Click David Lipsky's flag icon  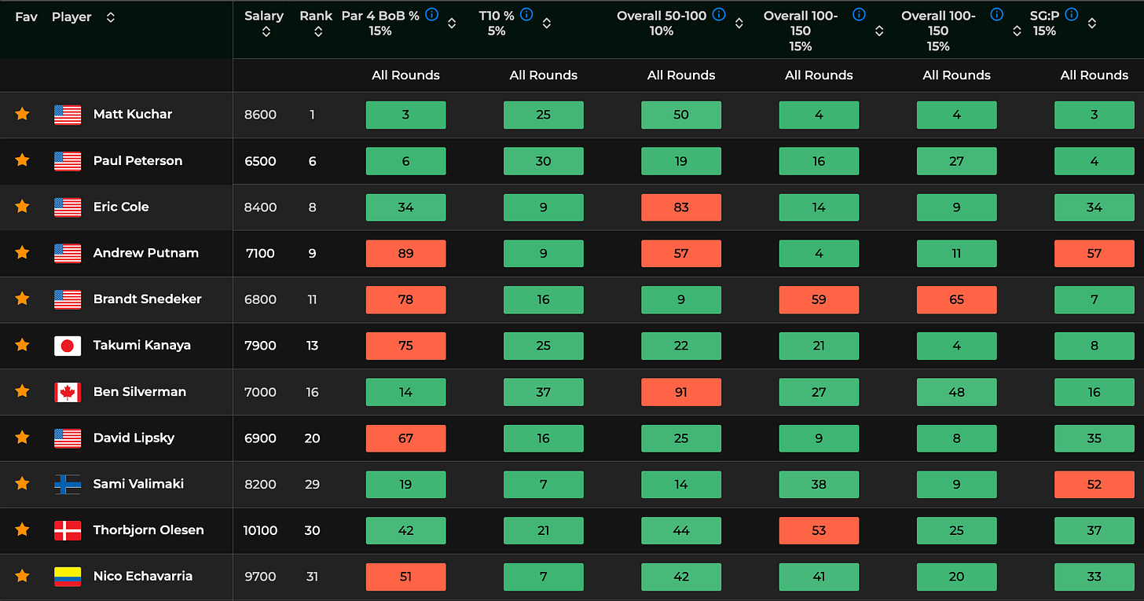[x=68, y=438]
